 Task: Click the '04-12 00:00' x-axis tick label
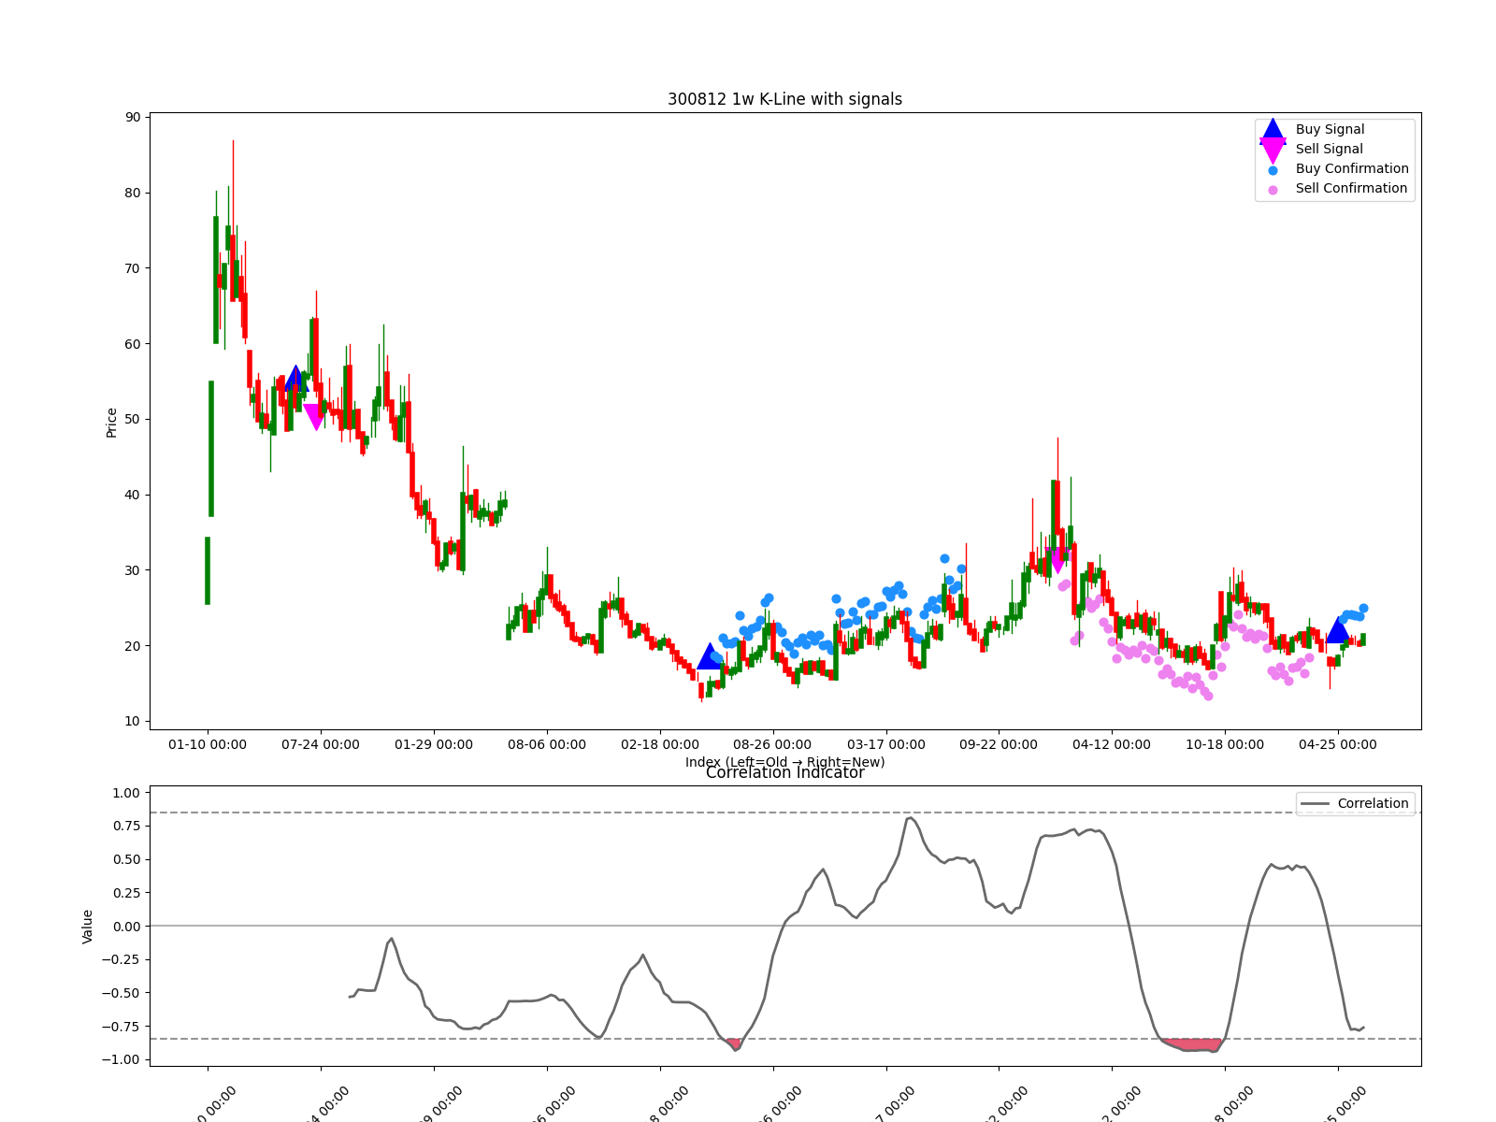[x=1112, y=745]
